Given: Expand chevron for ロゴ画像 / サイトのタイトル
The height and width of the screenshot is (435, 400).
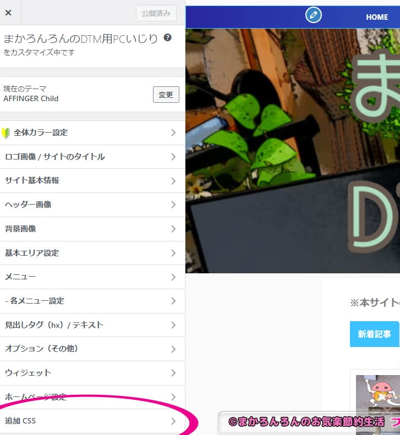Looking at the screenshot, I should click(x=173, y=157).
